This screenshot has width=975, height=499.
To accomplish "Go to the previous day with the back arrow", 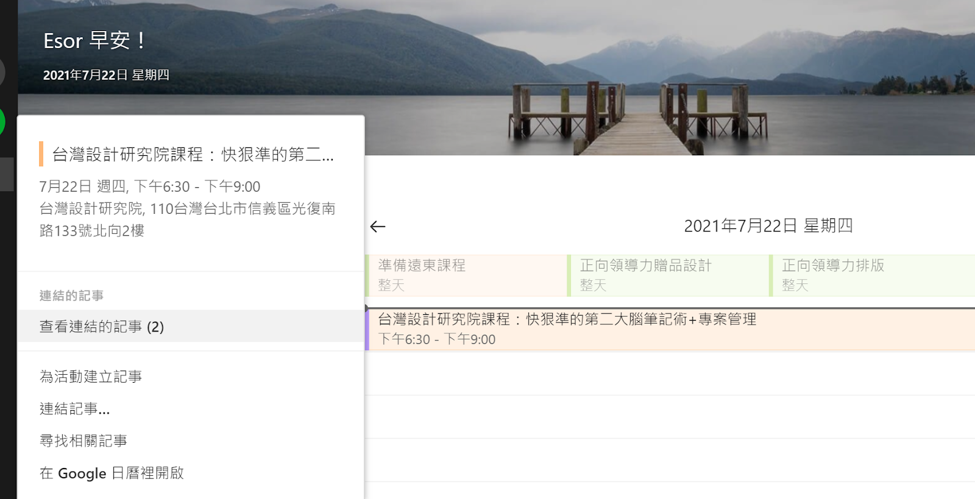I will 378,227.
